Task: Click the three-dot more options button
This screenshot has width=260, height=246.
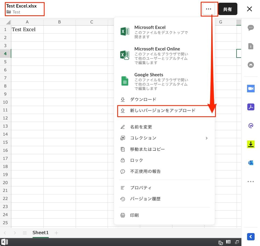Action: [x=209, y=9]
